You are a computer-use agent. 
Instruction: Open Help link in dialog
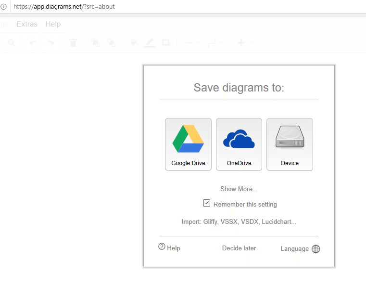tap(174, 248)
